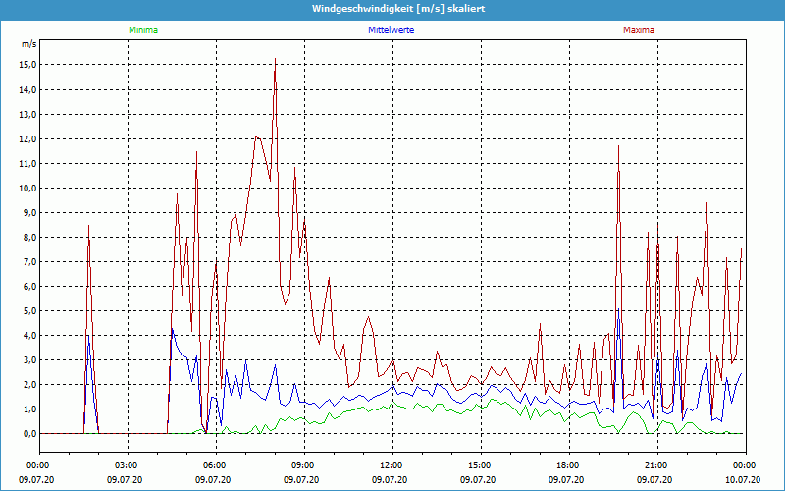Click the red Maxima legend label
The height and width of the screenshot is (491, 785).
pos(638,30)
